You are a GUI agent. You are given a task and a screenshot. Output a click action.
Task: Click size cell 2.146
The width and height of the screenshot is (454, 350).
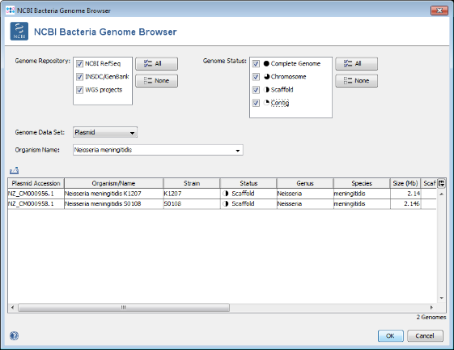(x=405, y=204)
